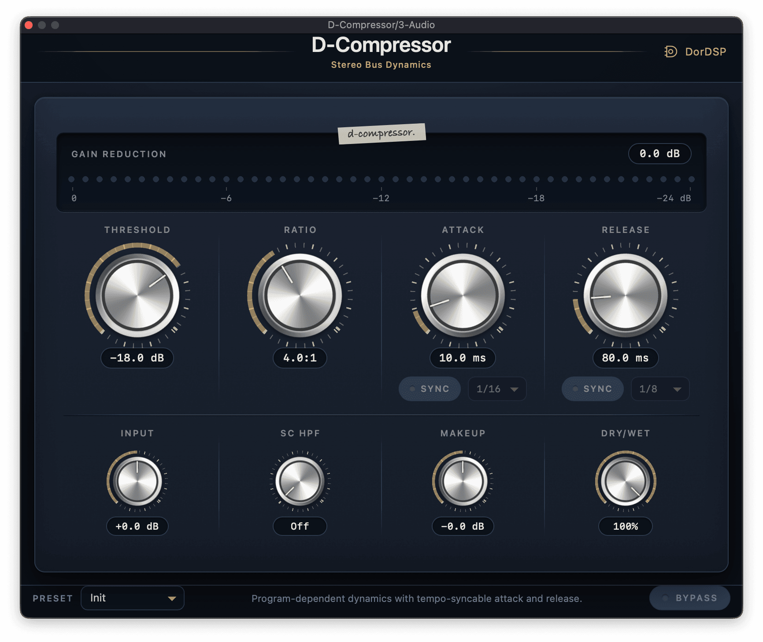
Task: Open the Init preset dropdown
Action: 133,598
